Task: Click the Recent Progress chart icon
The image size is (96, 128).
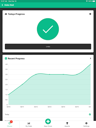Action: [6, 58]
